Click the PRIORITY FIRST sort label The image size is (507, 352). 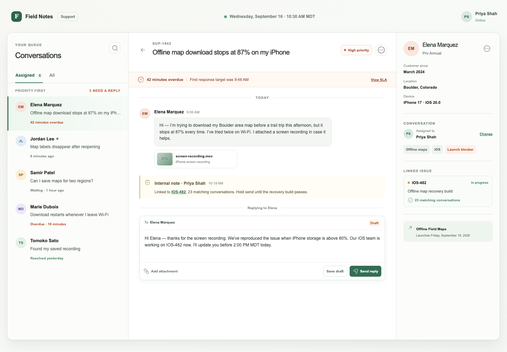(x=30, y=91)
